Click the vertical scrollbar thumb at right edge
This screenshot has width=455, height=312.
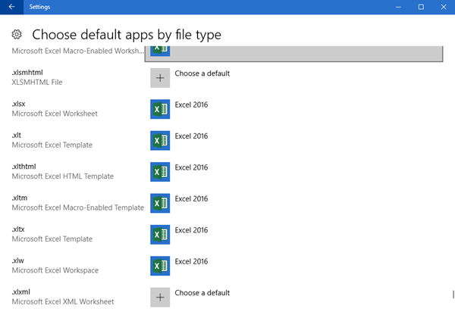click(453, 295)
